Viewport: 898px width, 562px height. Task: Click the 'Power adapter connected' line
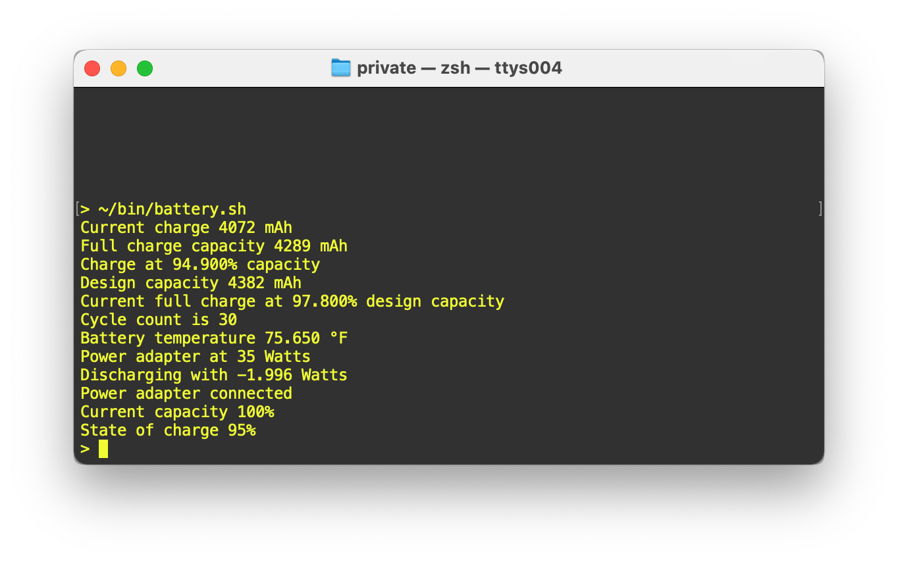tap(186, 394)
